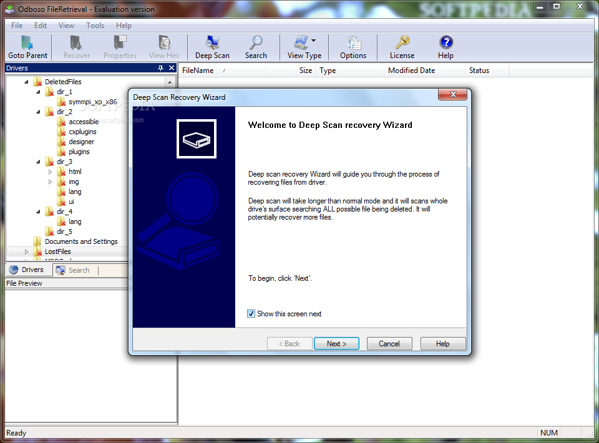Click the View Type toolbar icon
Viewport: 599px width, 443px height.
(301, 42)
